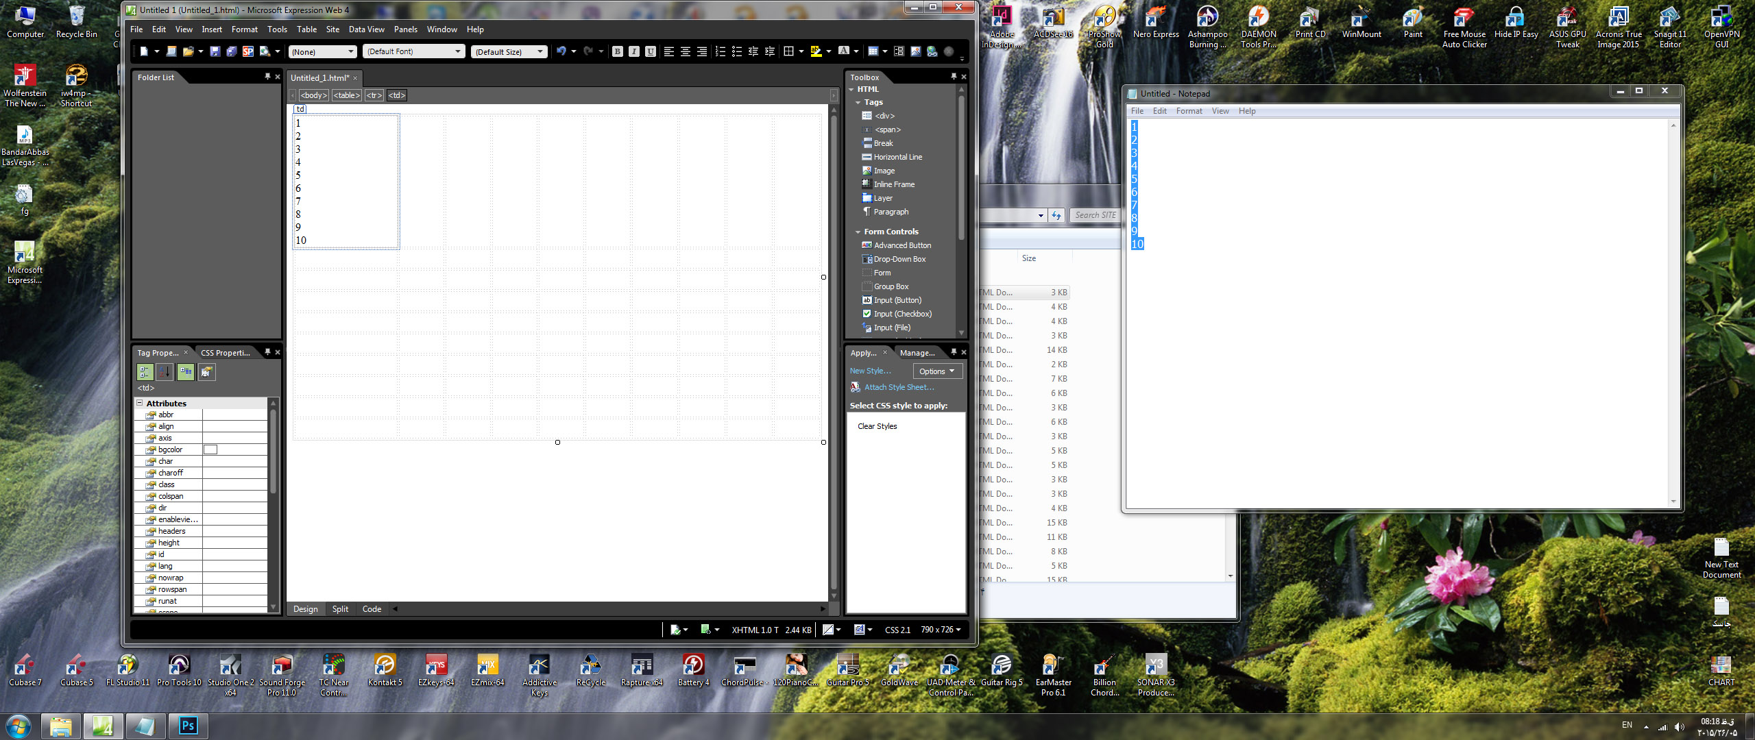Viewport: 1755px width, 740px height.
Task: Select Clear Styles
Action: tap(877, 426)
